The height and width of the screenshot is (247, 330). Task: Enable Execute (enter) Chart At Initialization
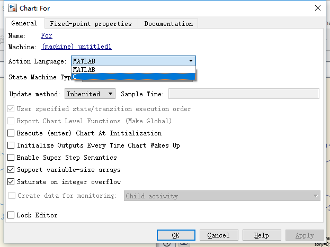[x=11, y=133]
